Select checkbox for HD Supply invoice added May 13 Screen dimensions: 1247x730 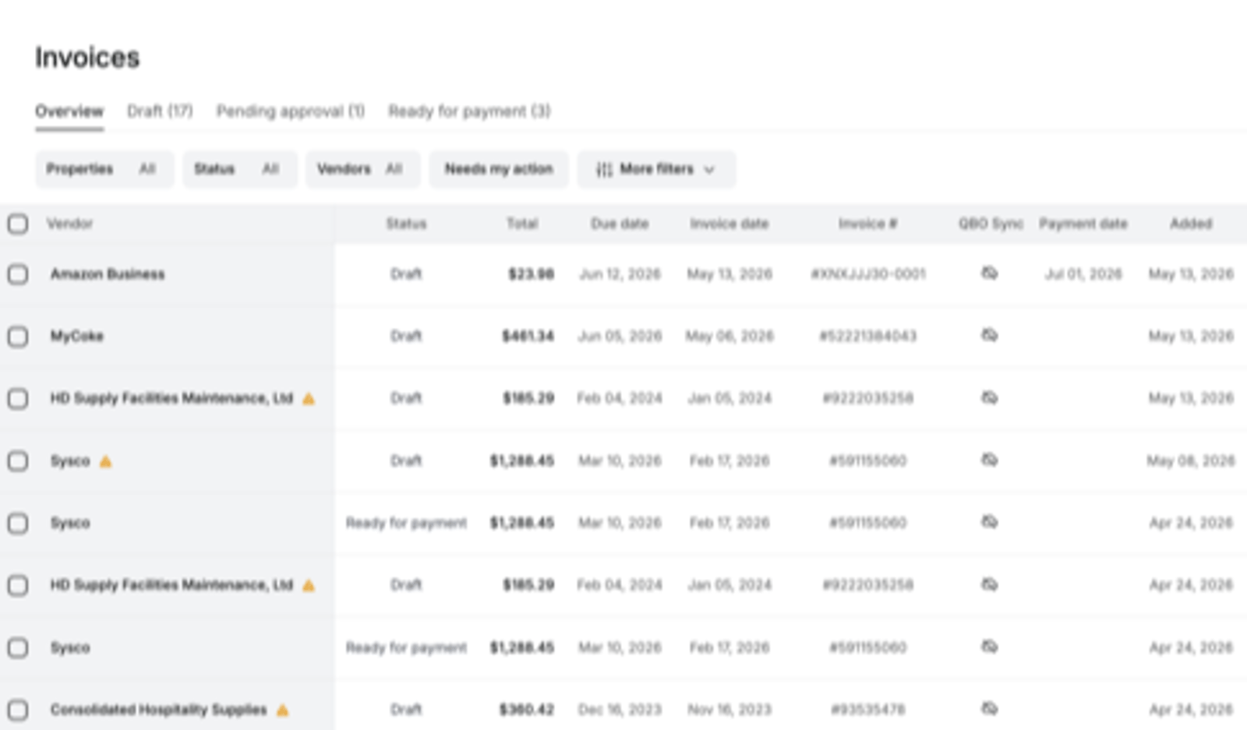coord(18,399)
